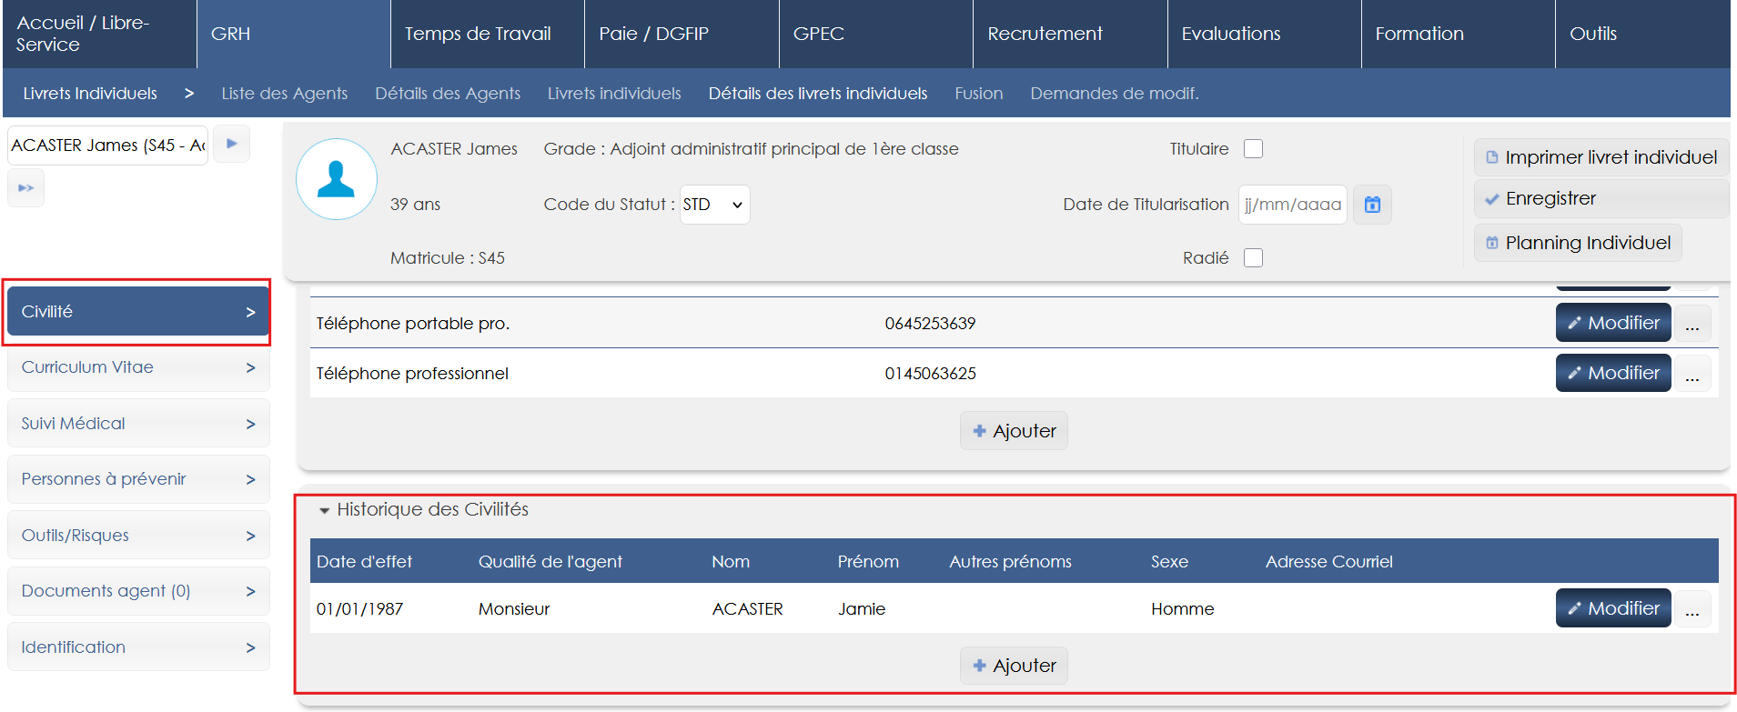Image resolution: width=1737 pixels, height=712 pixels.
Task: Toggle the Titulaire checkbox
Action: [x=1253, y=149]
